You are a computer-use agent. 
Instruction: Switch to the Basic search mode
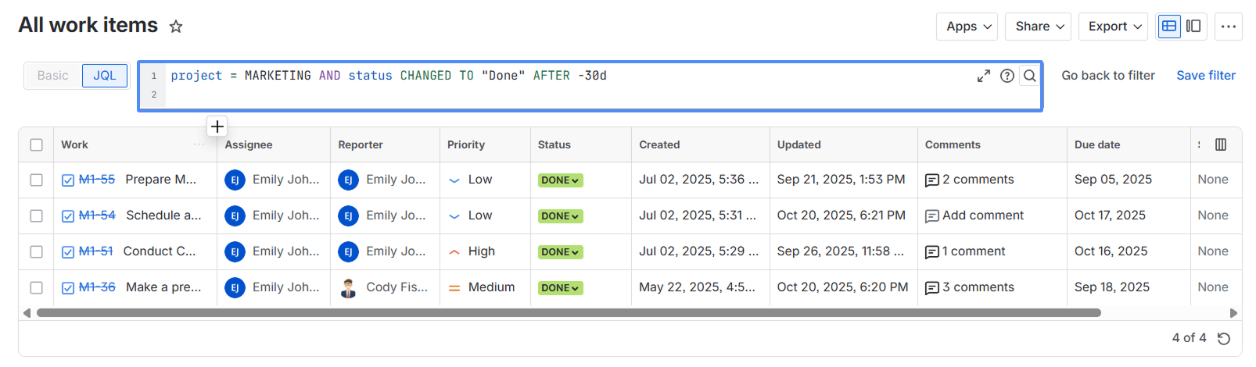pos(52,76)
